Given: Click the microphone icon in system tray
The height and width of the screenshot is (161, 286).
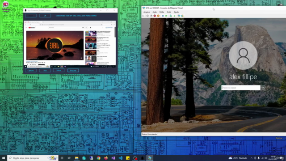Looking at the screenshot, I should 259,158.
